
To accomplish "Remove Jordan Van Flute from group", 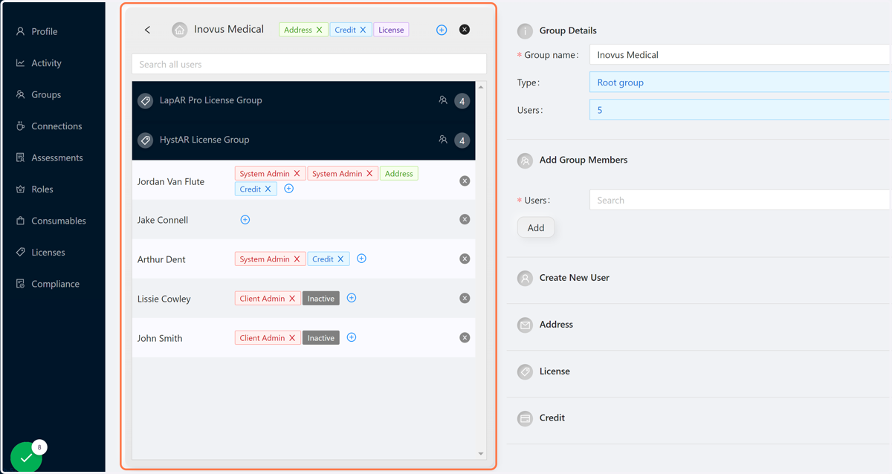I will tap(465, 181).
